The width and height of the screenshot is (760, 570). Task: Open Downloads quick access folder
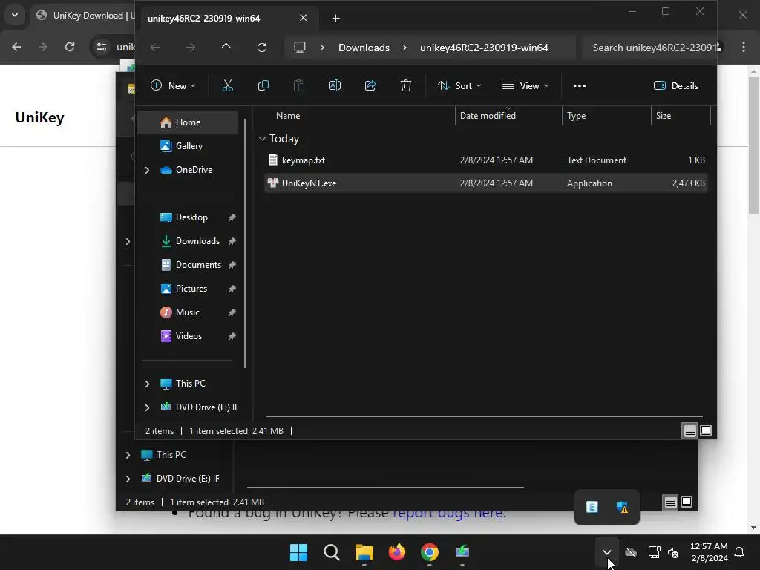click(x=197, y=241)
